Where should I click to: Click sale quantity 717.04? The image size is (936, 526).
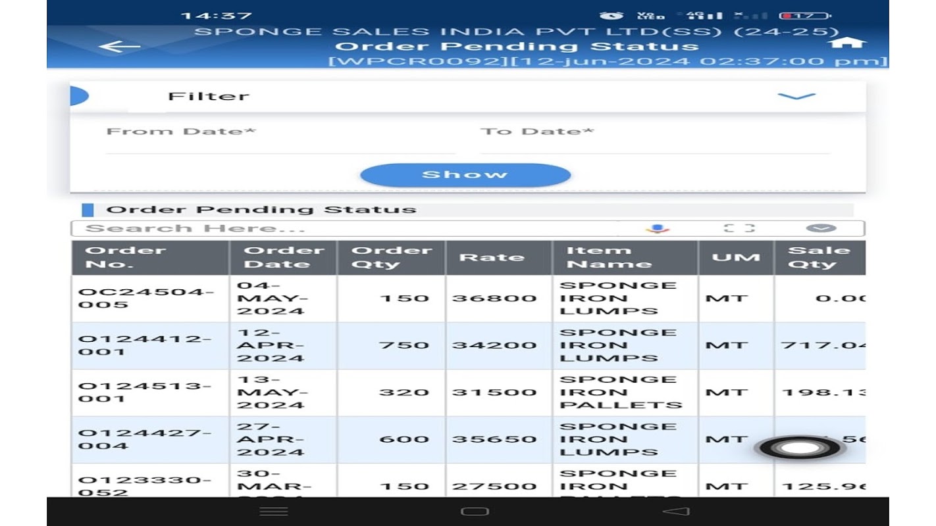pos(823,345)
